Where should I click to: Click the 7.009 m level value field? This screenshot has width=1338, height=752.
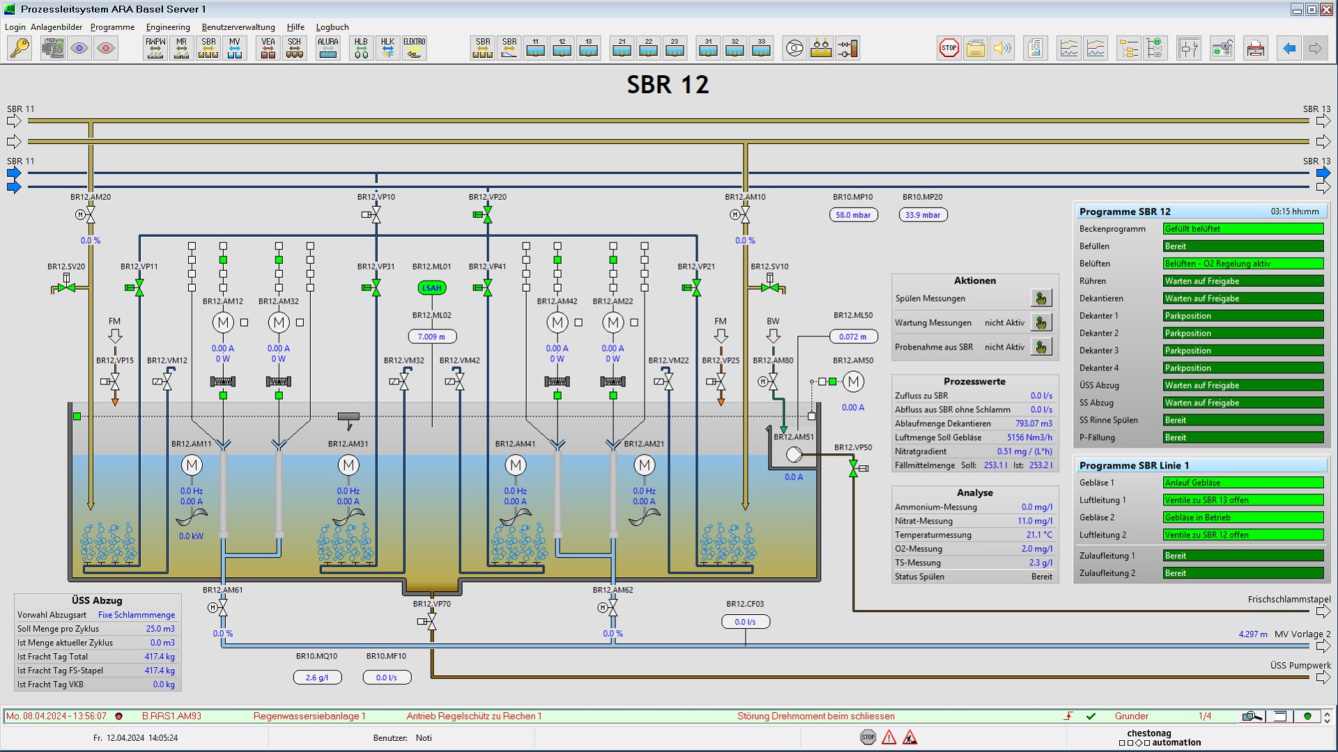[431, 337]
